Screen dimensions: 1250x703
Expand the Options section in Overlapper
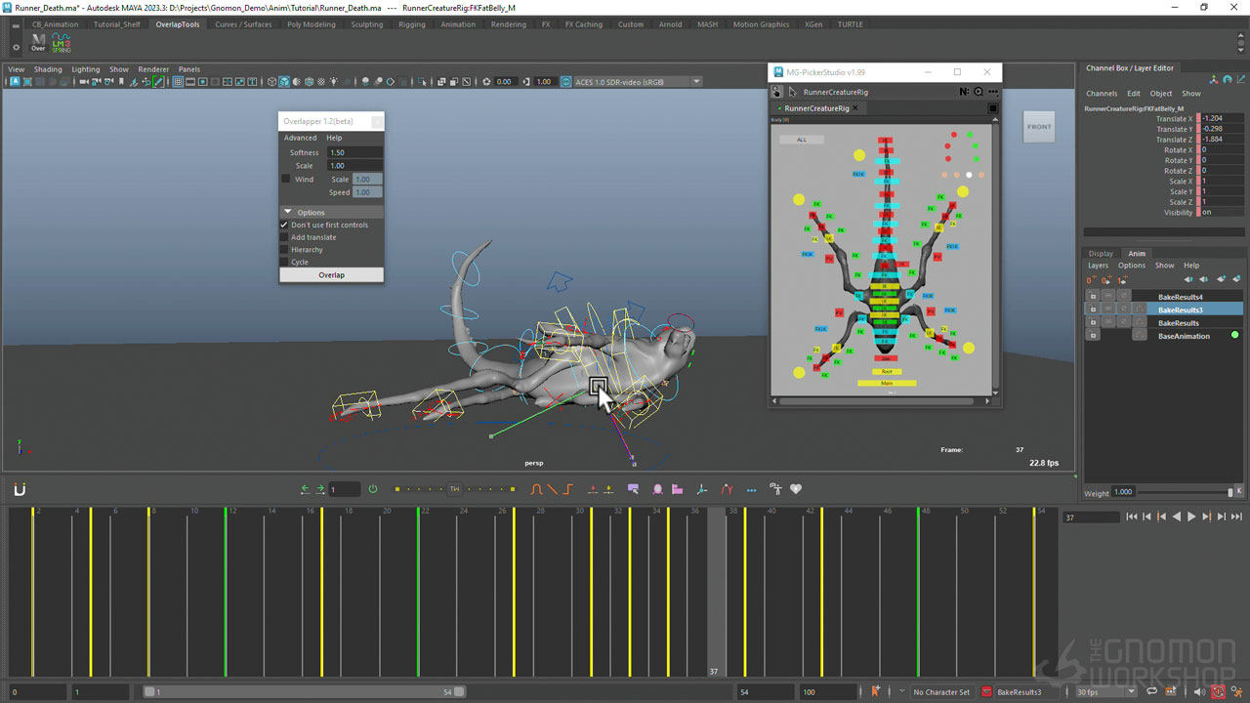coord(288,212)
